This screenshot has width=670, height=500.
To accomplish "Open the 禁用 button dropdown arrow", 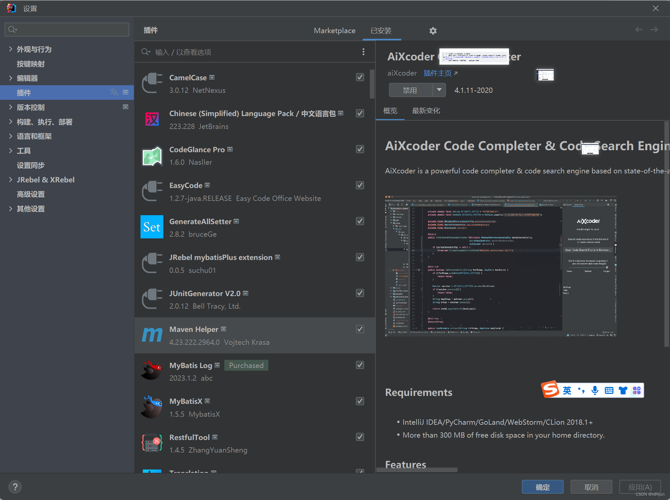I will (439, 90).
